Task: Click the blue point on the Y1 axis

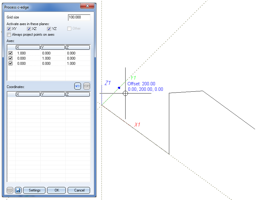Action: pyautogui.click(x=119, y=88)
